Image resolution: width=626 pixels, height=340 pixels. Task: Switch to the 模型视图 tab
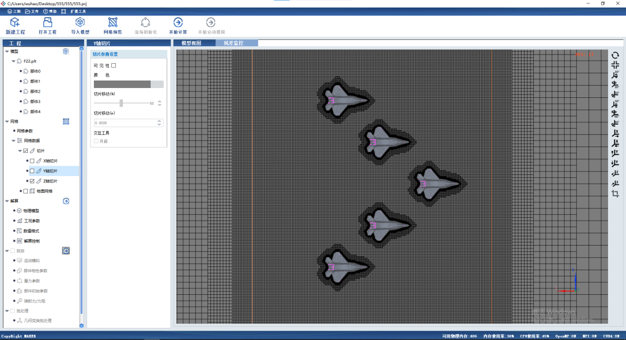pyautogui.click(x=194, y=43)
